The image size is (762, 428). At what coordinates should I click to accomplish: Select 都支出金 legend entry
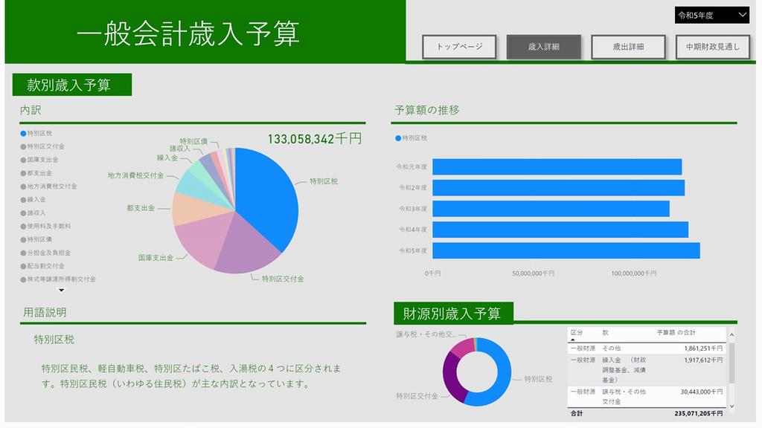point(36,173)
